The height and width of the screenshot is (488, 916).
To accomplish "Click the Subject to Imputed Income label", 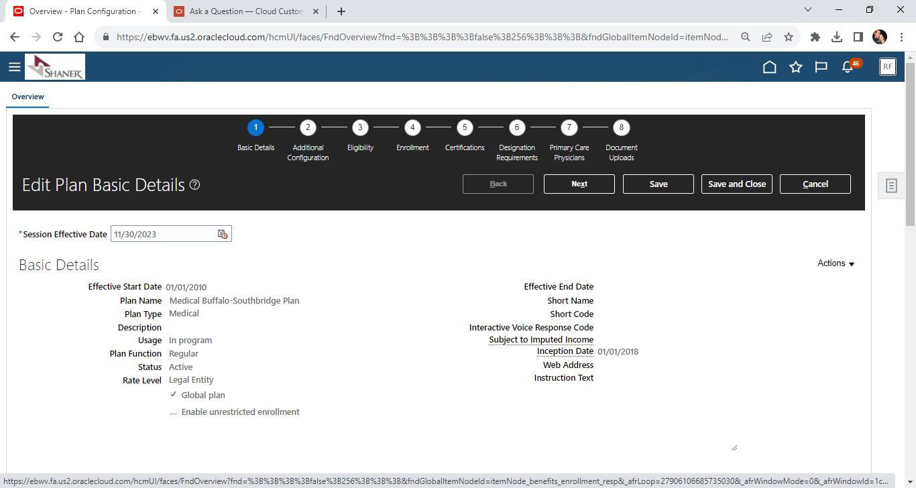I will pos(541,340).
